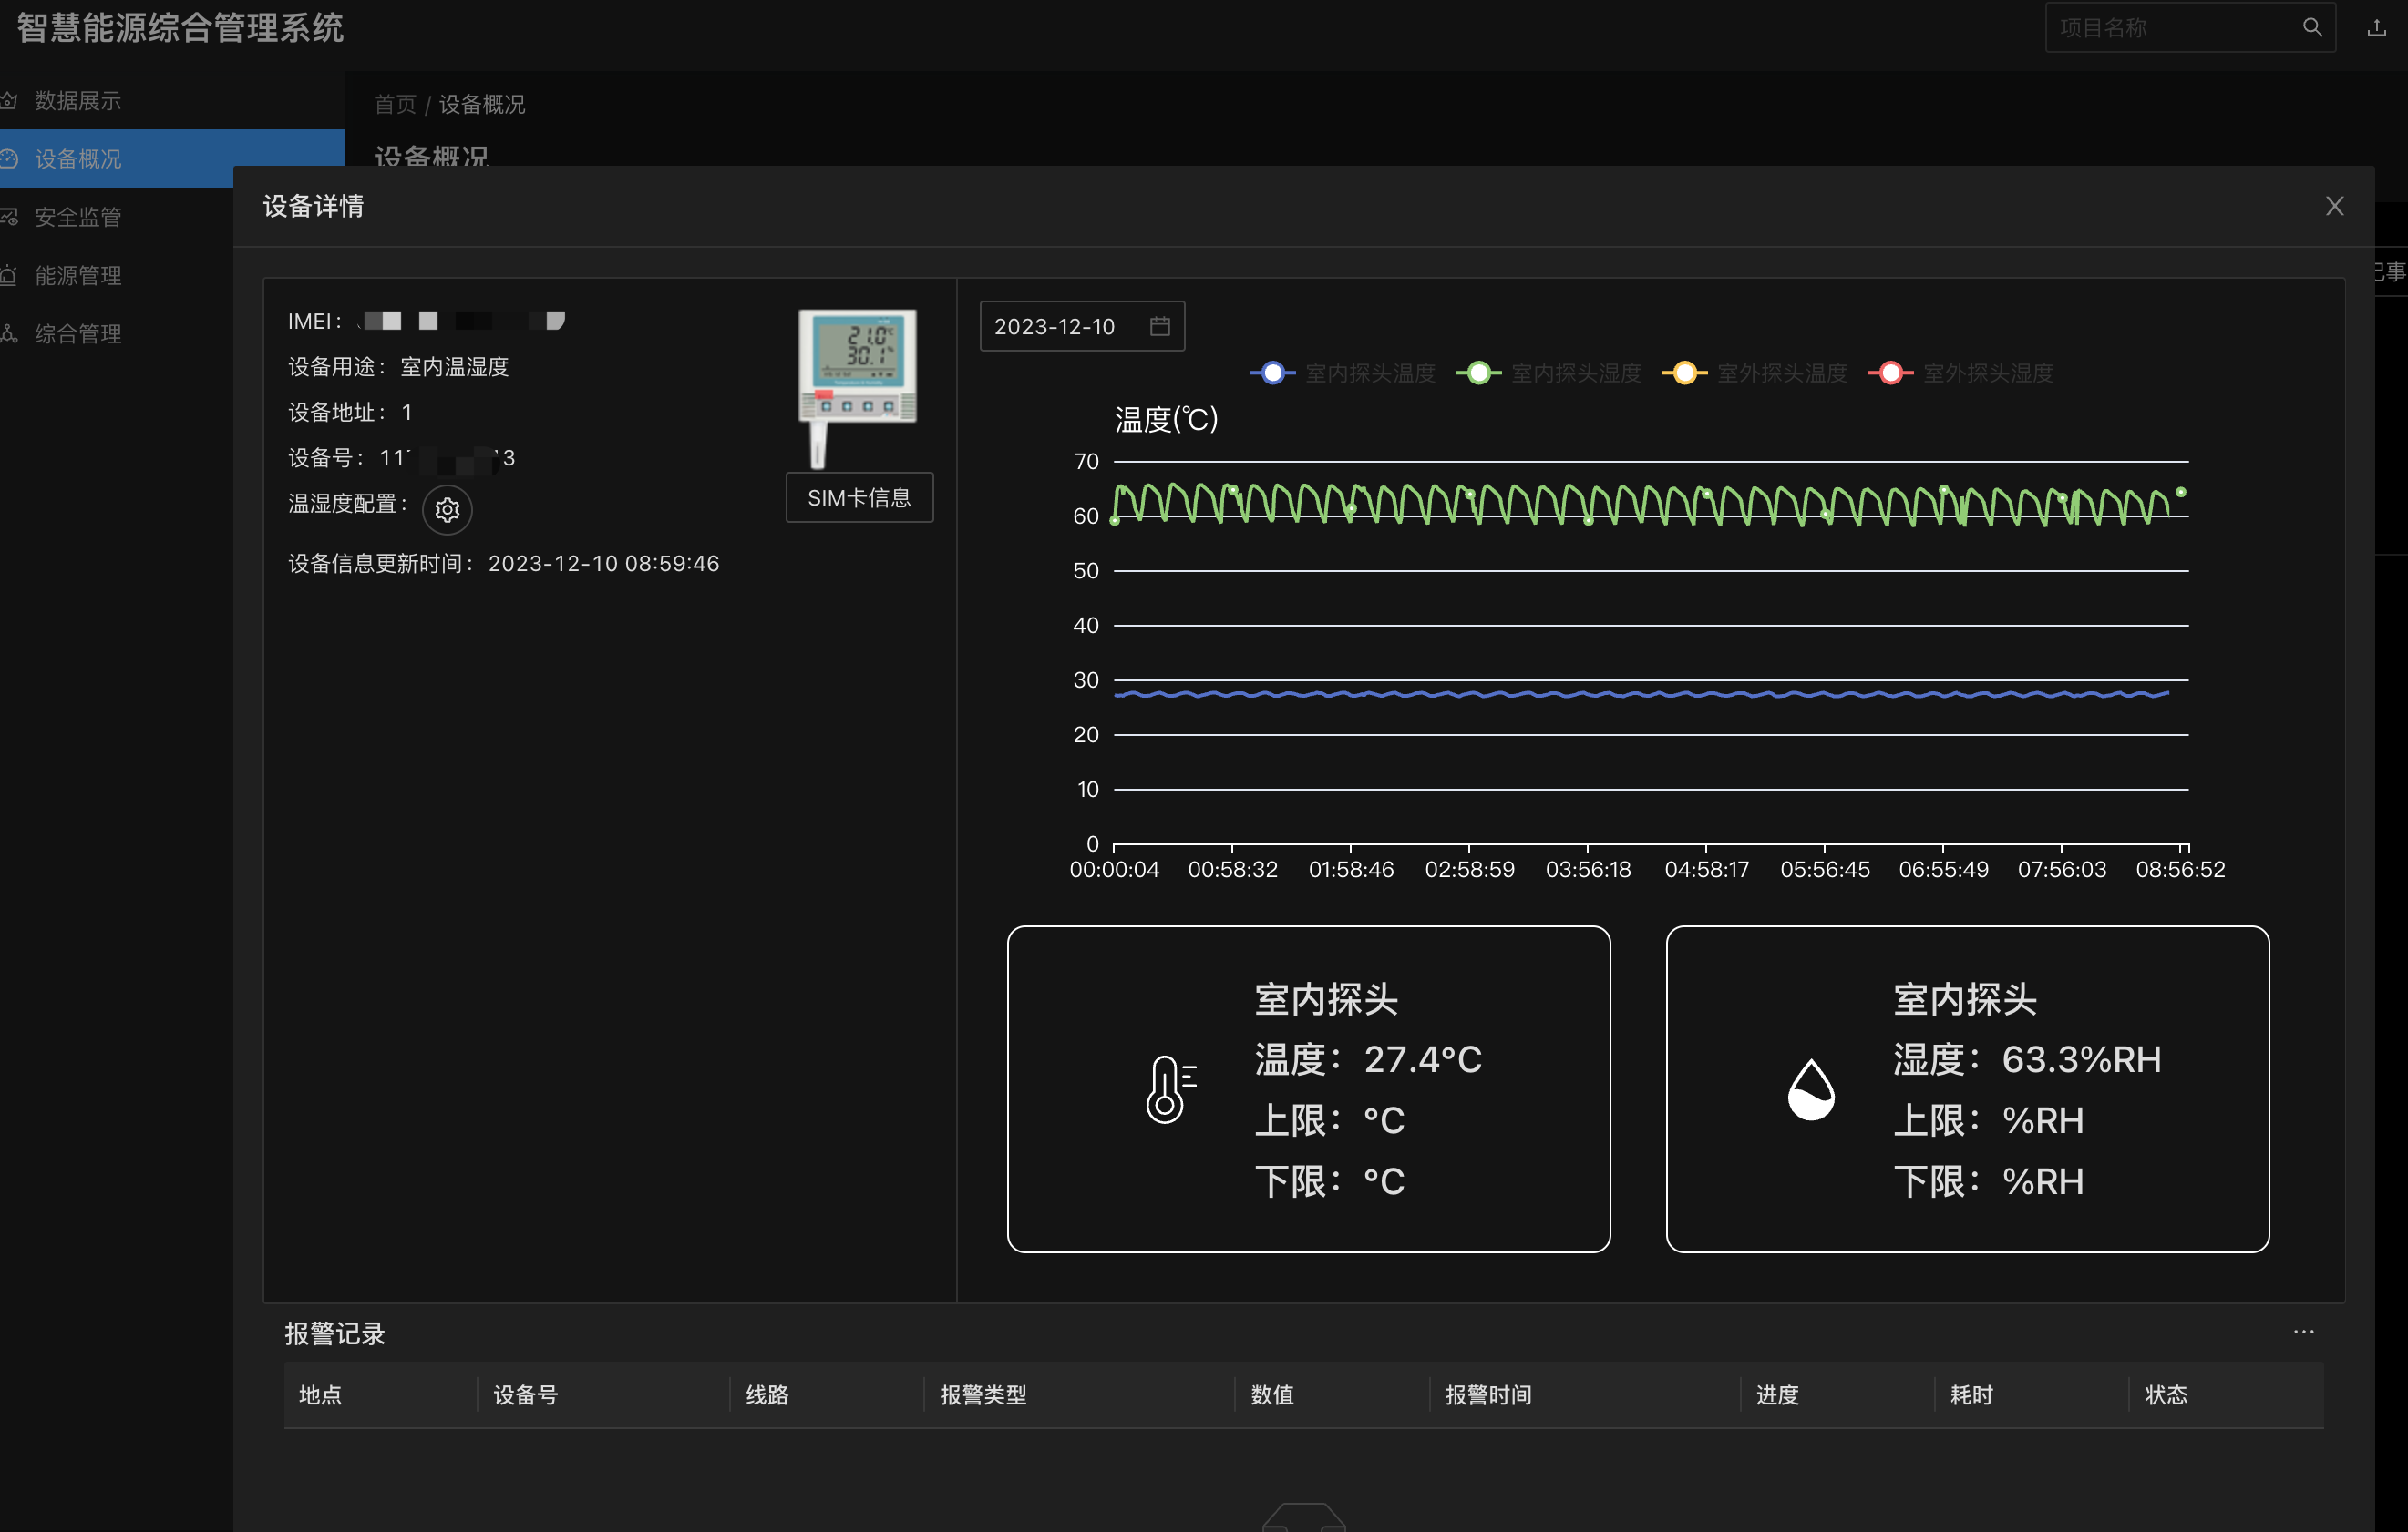2408x1532 pixels.
Task: Click the 报警类型 column header
Action: coord(983,1395)
